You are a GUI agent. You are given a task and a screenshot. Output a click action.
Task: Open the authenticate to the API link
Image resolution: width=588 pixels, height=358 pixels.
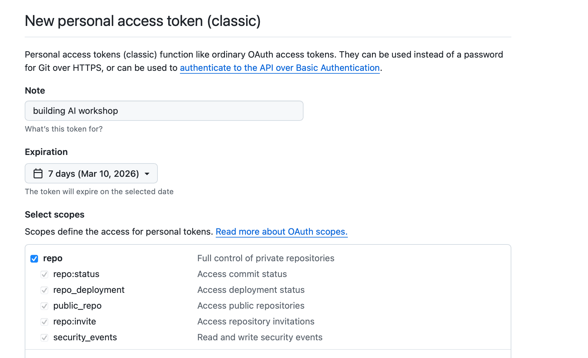click(x=280, y=68)
